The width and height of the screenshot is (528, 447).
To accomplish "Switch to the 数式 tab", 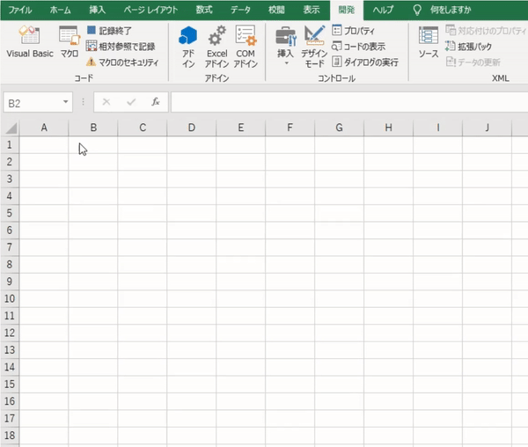I will coord(204,10).
